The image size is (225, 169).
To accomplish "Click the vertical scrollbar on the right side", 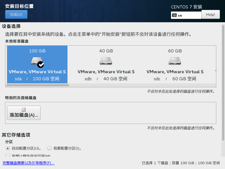I will (x=223, y=83).
